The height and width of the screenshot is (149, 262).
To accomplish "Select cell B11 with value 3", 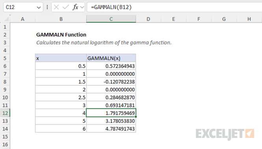I will click(61, 105).
